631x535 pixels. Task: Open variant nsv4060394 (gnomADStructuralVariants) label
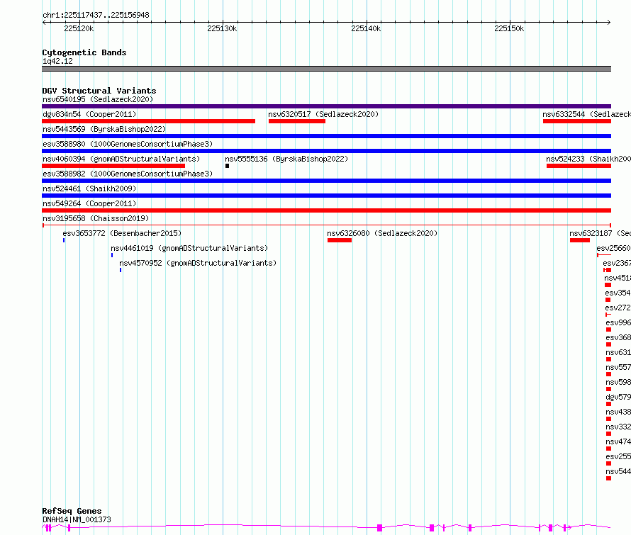(x=121, y=159)
